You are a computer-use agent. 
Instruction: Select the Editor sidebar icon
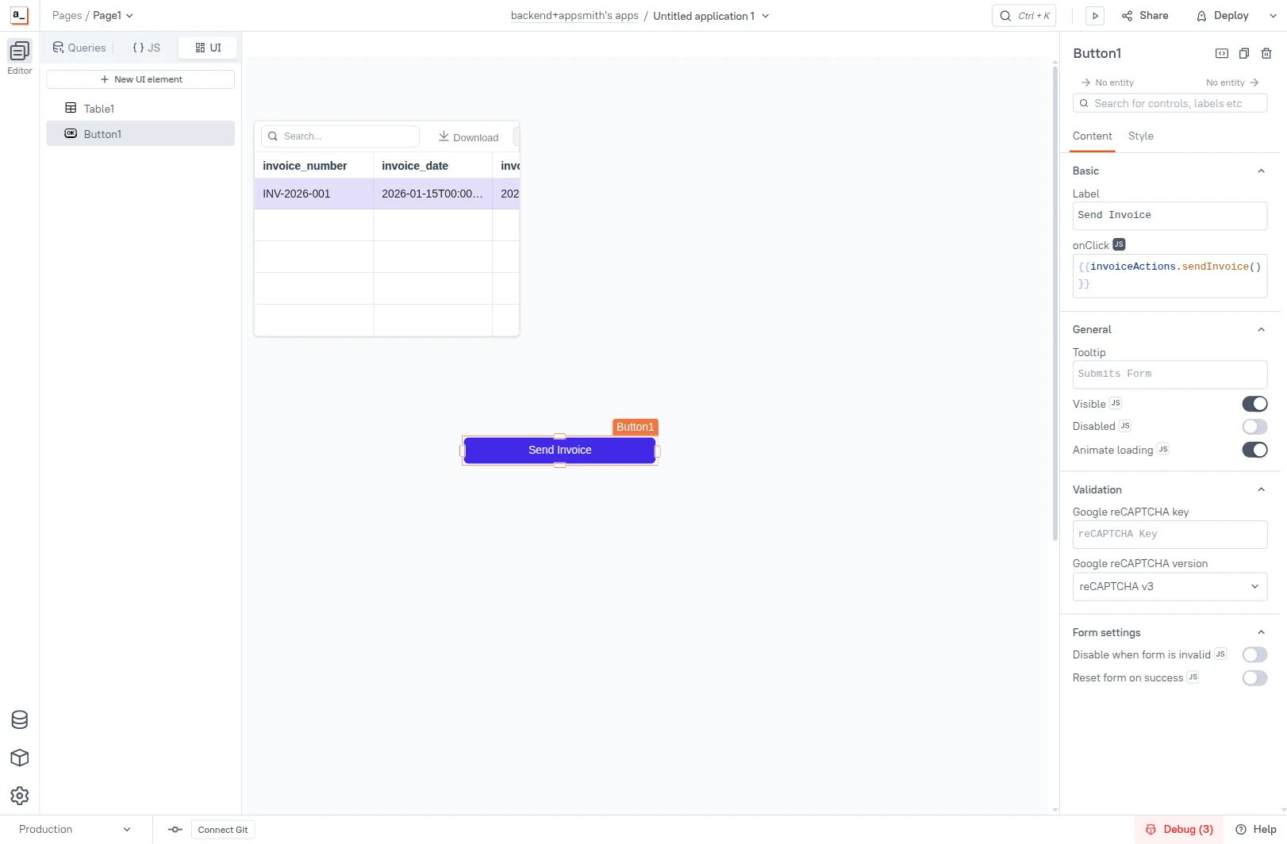coord(19,52)
